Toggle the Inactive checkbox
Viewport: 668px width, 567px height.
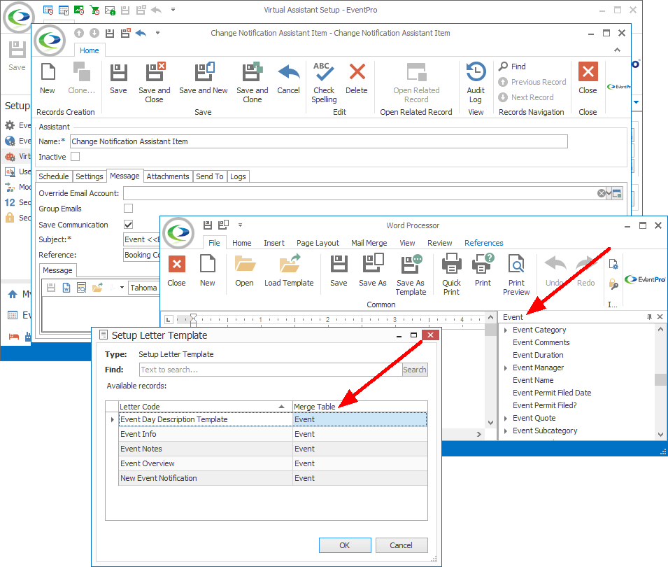(x=76, y=157)
